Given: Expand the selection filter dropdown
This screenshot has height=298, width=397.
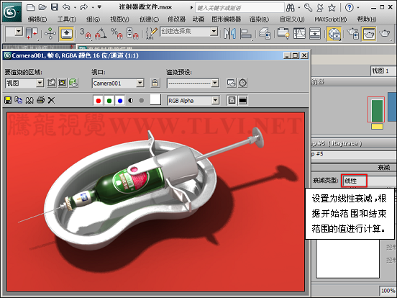Looking at the screenshot, I should click(18, 32).
